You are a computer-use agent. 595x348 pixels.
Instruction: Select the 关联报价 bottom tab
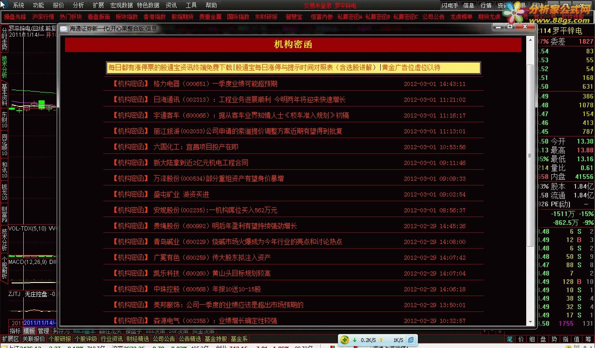click(33, 339)
